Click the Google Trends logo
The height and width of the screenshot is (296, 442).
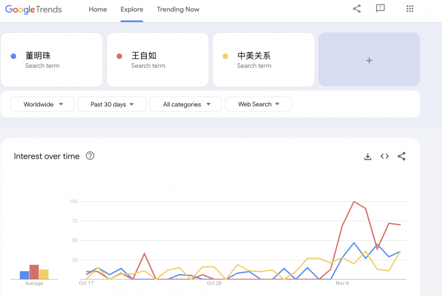(33, 9)
